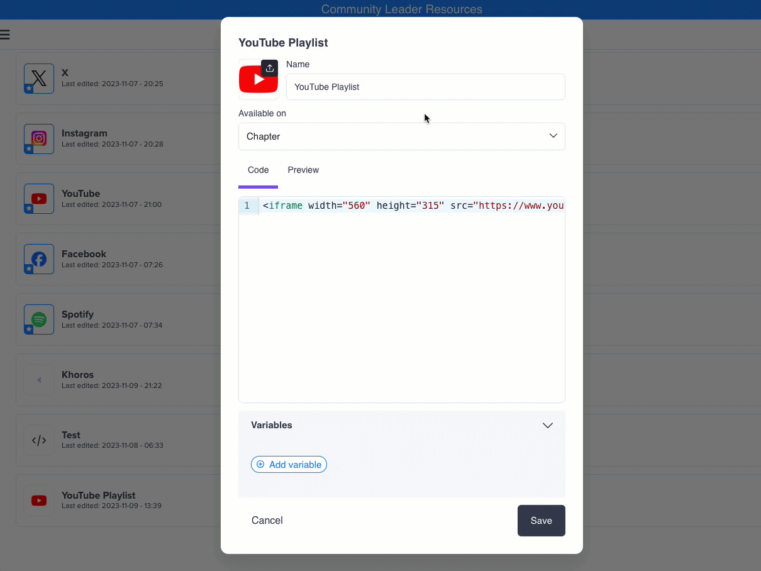Open the hamburger menu icon
Image resolution: width=761 pixels, height=571 pixels.
[x=5, y=35]
